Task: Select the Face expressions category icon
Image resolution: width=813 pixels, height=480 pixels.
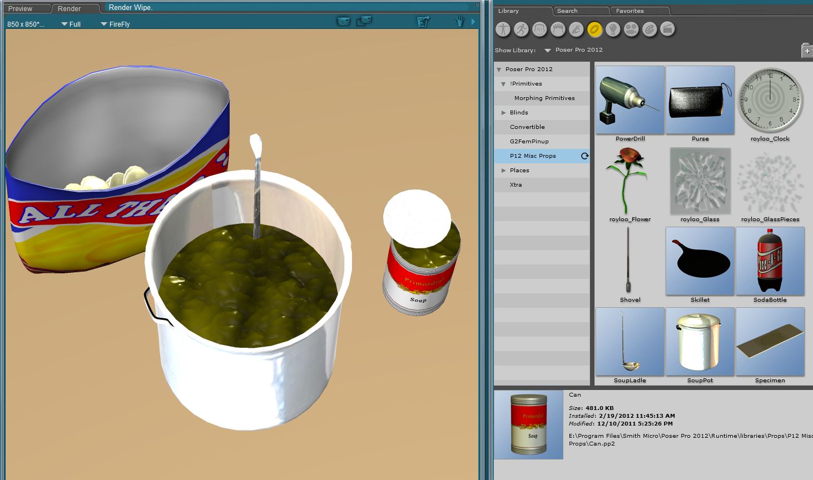Action: pyautogui.click(x=539, y=29)
